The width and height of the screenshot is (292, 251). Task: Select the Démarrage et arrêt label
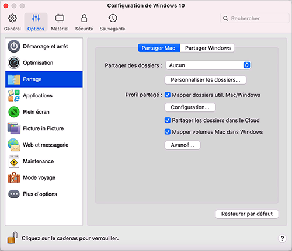46,46
